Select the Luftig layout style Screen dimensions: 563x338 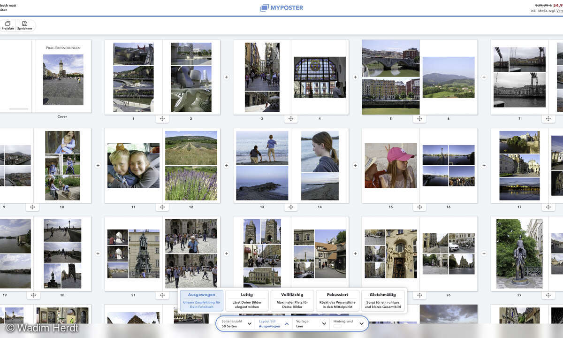(247, 300)
